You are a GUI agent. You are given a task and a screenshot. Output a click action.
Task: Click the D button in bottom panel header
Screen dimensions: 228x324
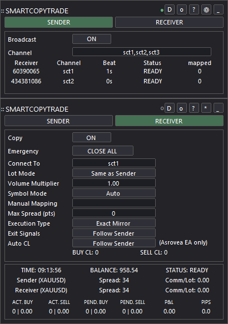pos(169,108)
